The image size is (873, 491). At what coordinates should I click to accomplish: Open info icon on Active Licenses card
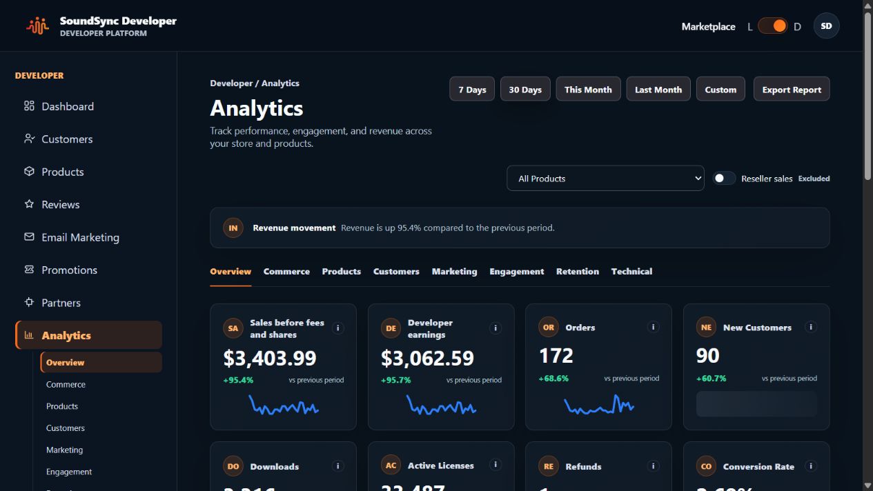[x=496, y=465]
